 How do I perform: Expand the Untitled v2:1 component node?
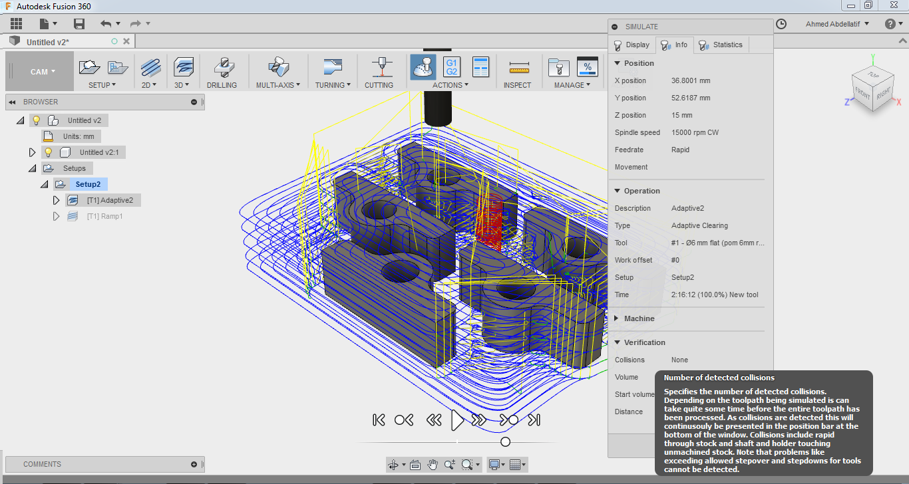coord(32,152)
